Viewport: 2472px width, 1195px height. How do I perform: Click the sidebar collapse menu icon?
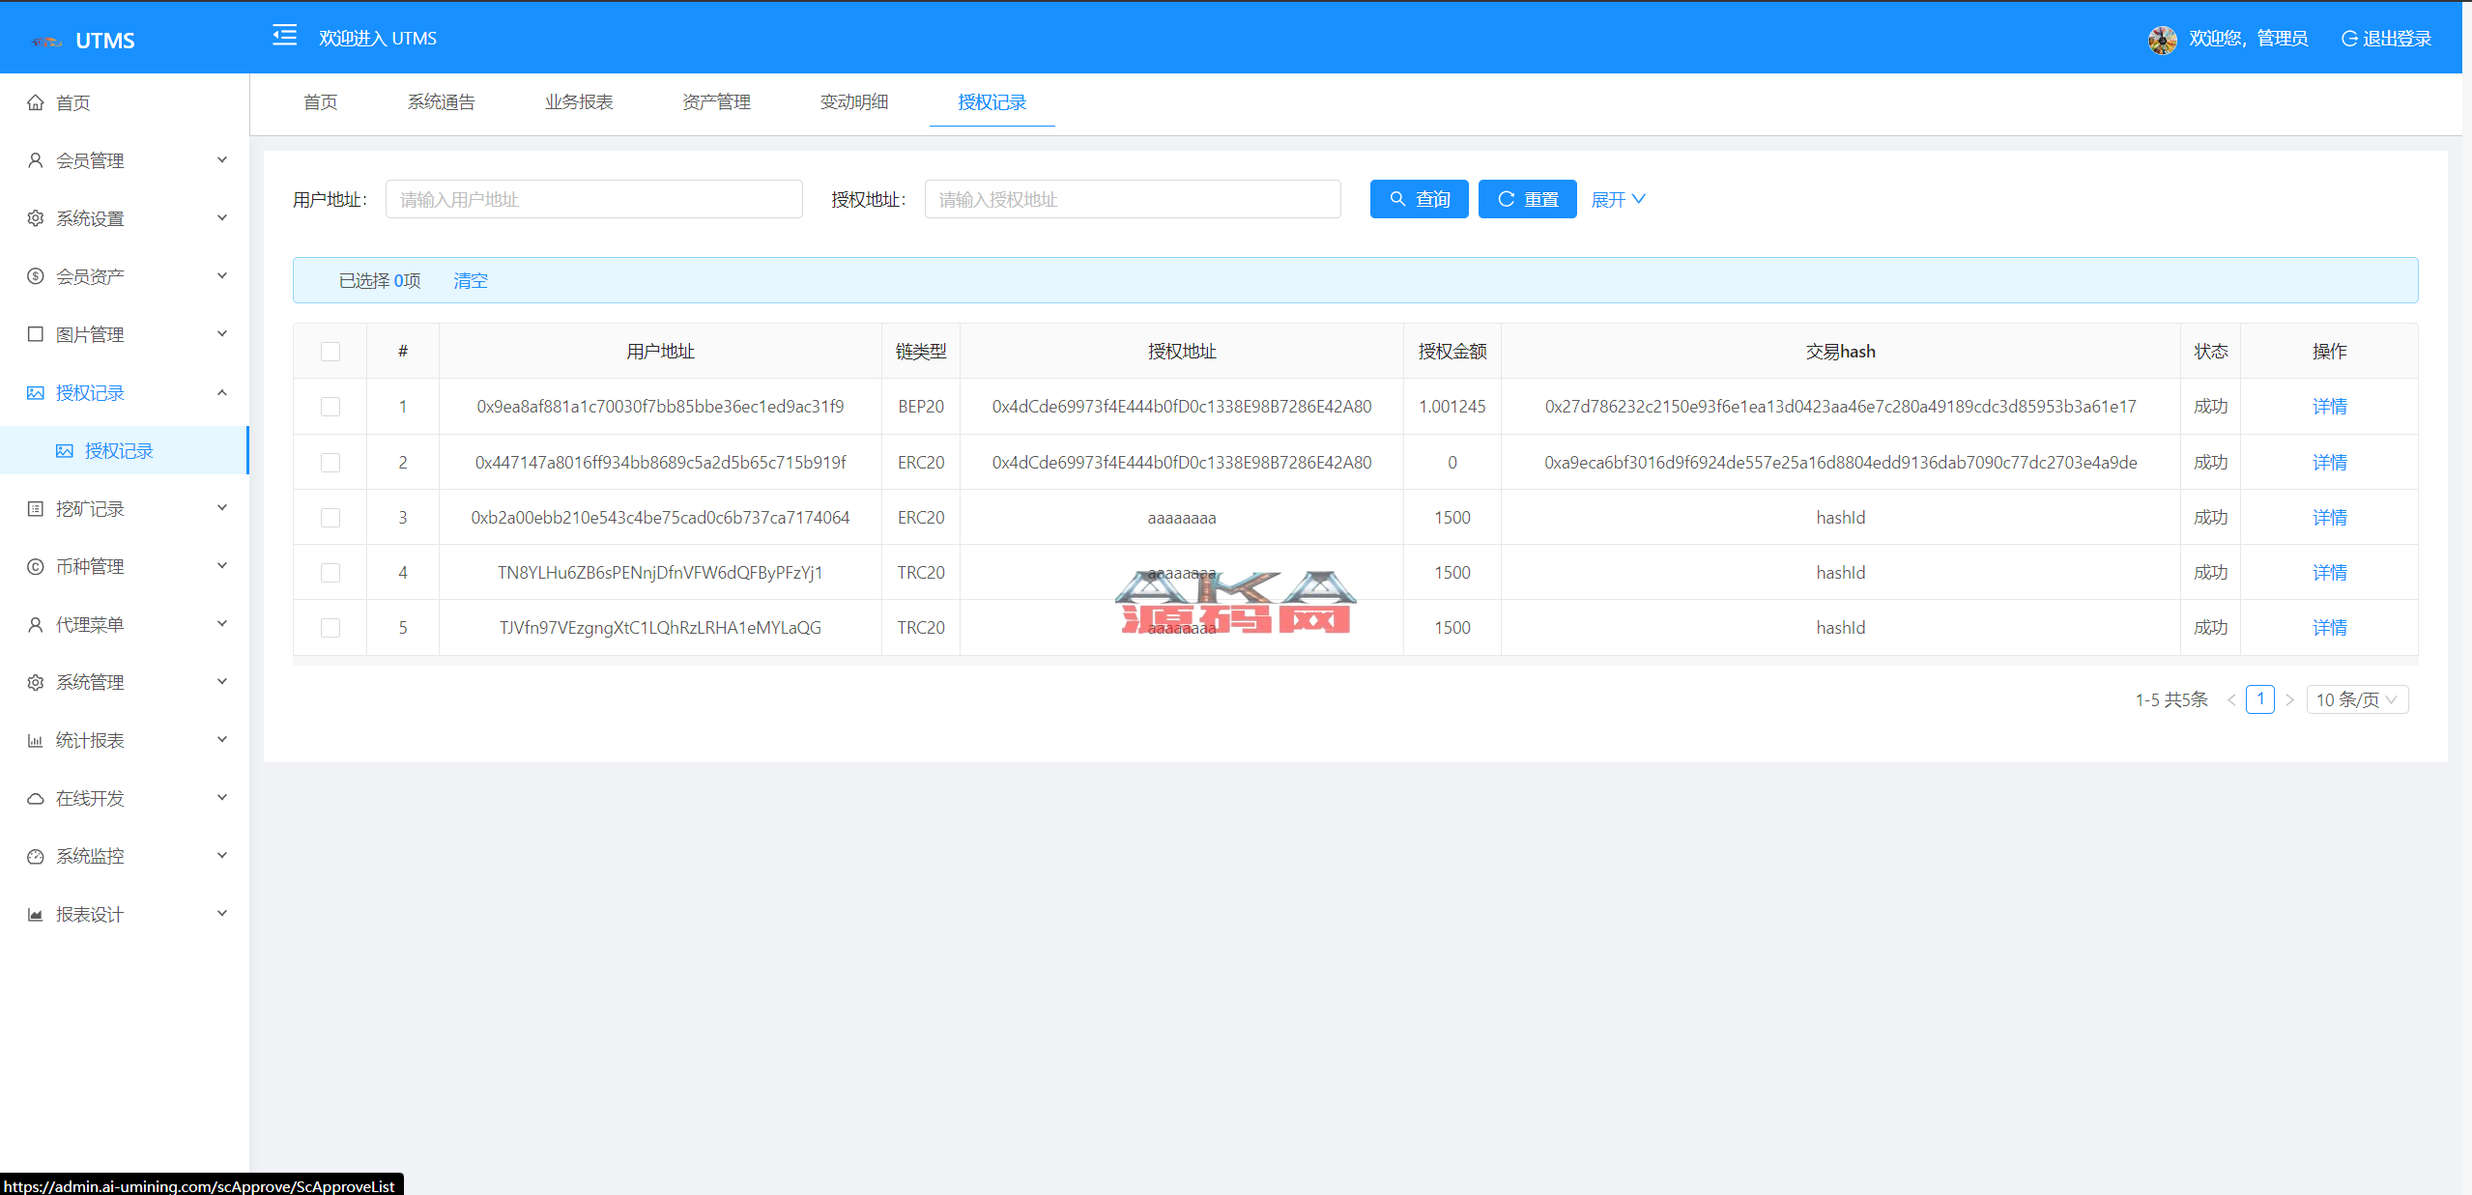point(284,36)
